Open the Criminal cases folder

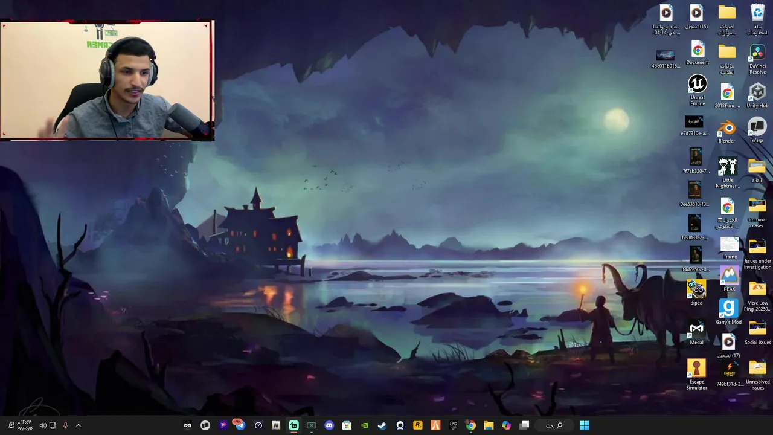(x=757, y=213)
